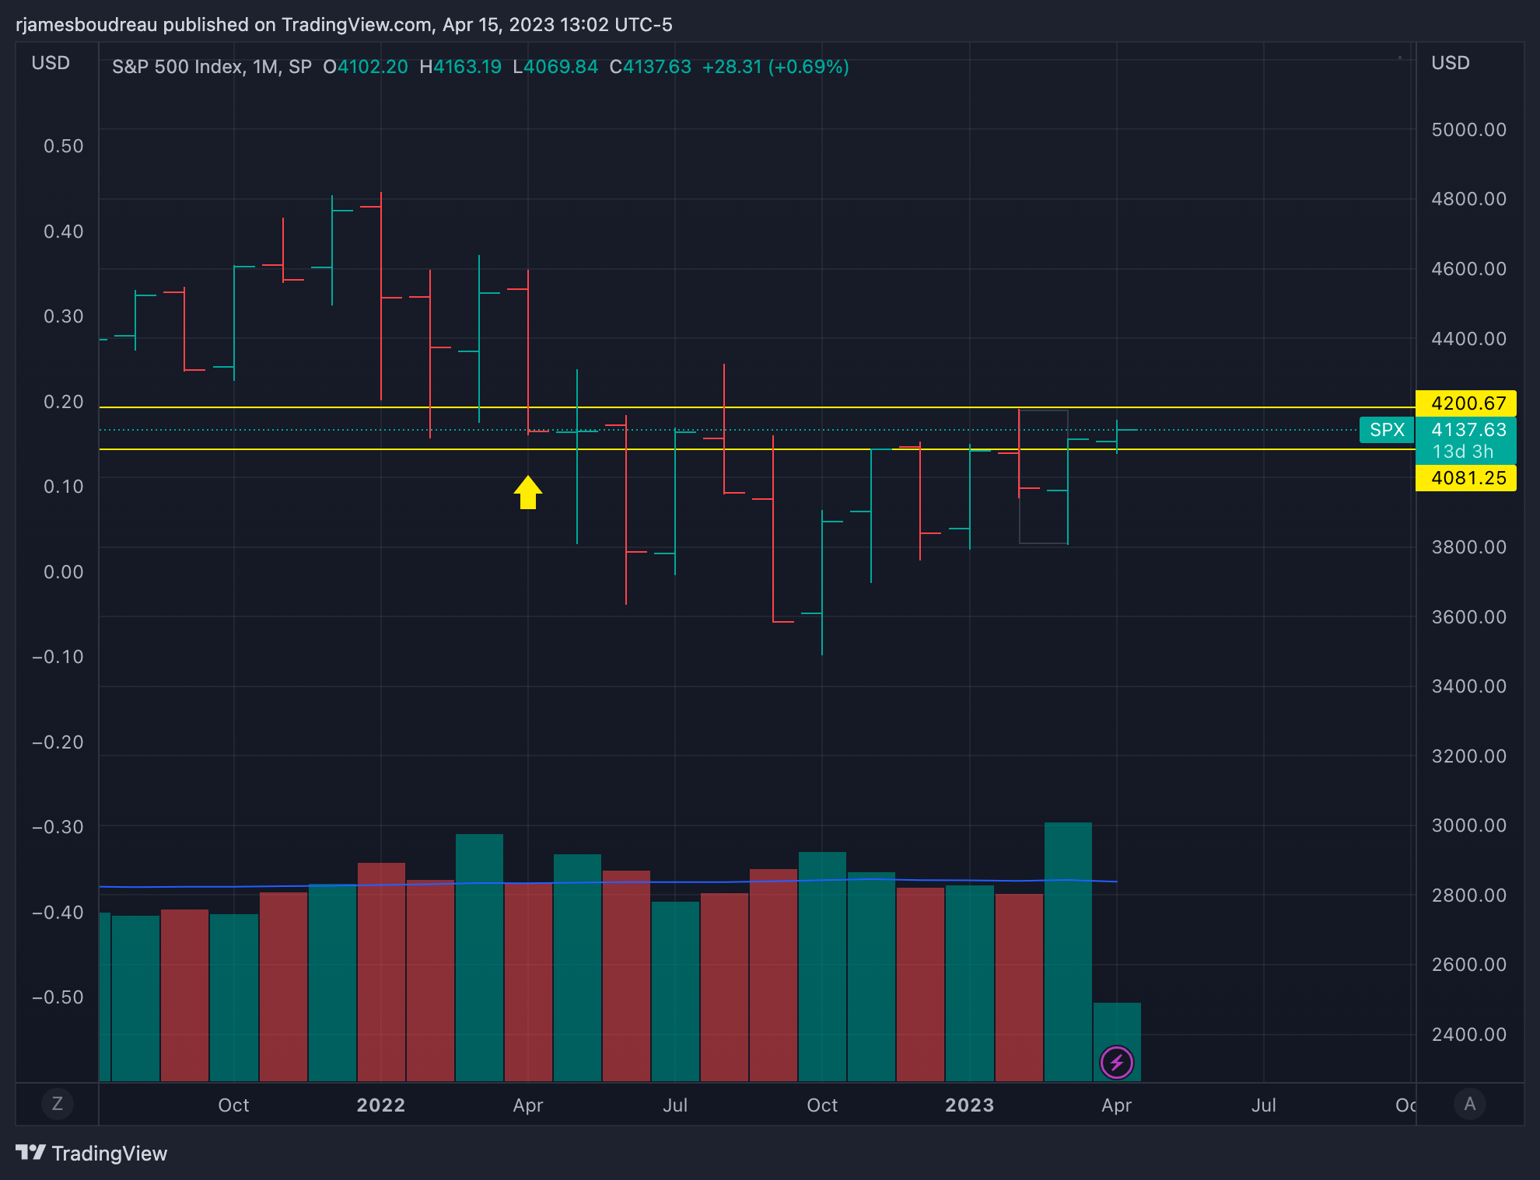Click the 2023 label on time axis

point(969,1105)
